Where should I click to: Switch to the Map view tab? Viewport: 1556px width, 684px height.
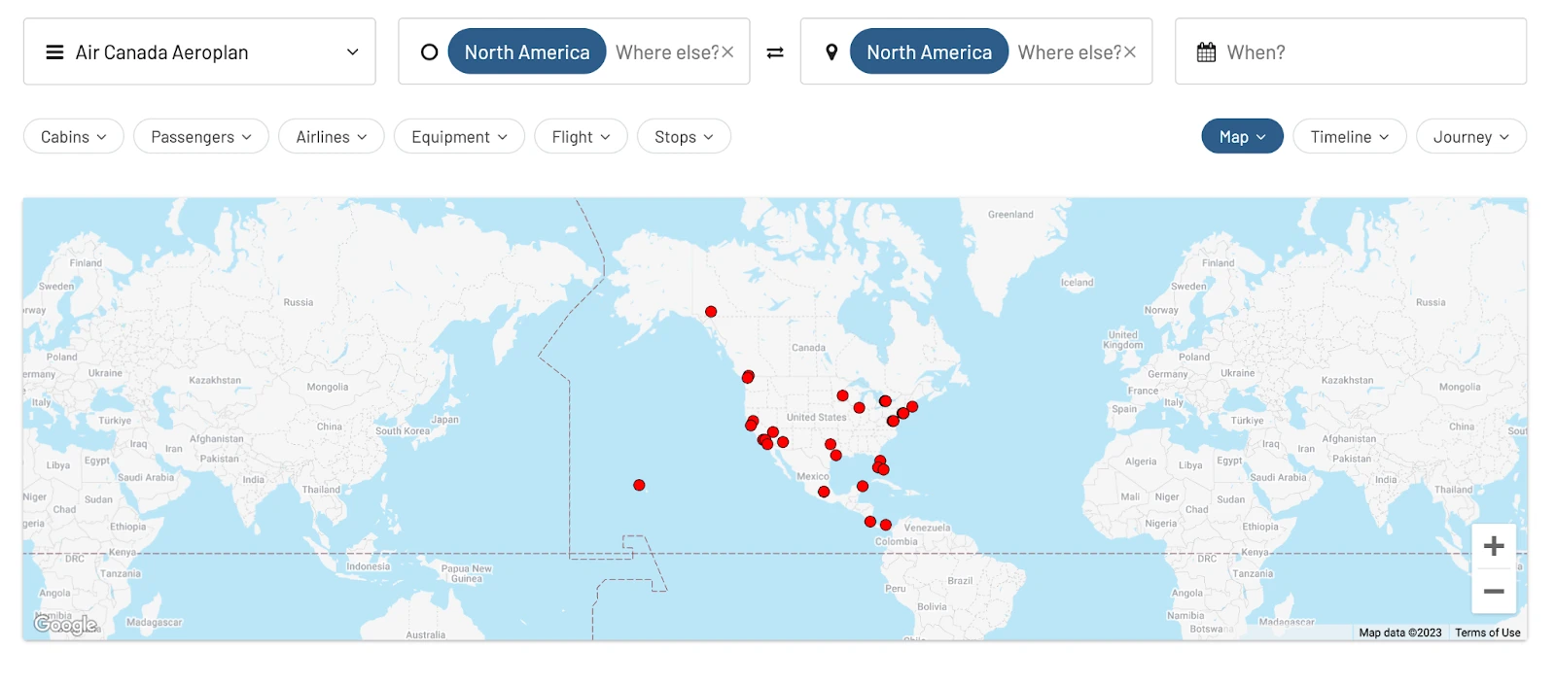point(1243,137)
